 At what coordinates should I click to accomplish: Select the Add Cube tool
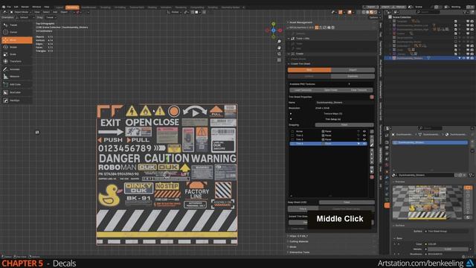point(16,84)
